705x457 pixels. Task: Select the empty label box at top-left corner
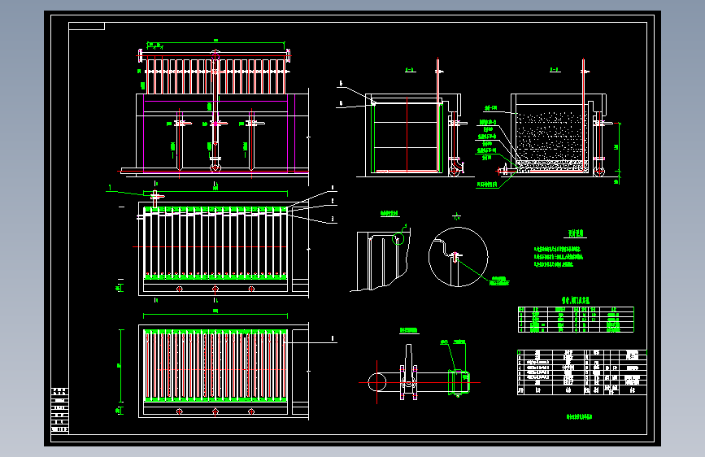(x=87, y=26)
